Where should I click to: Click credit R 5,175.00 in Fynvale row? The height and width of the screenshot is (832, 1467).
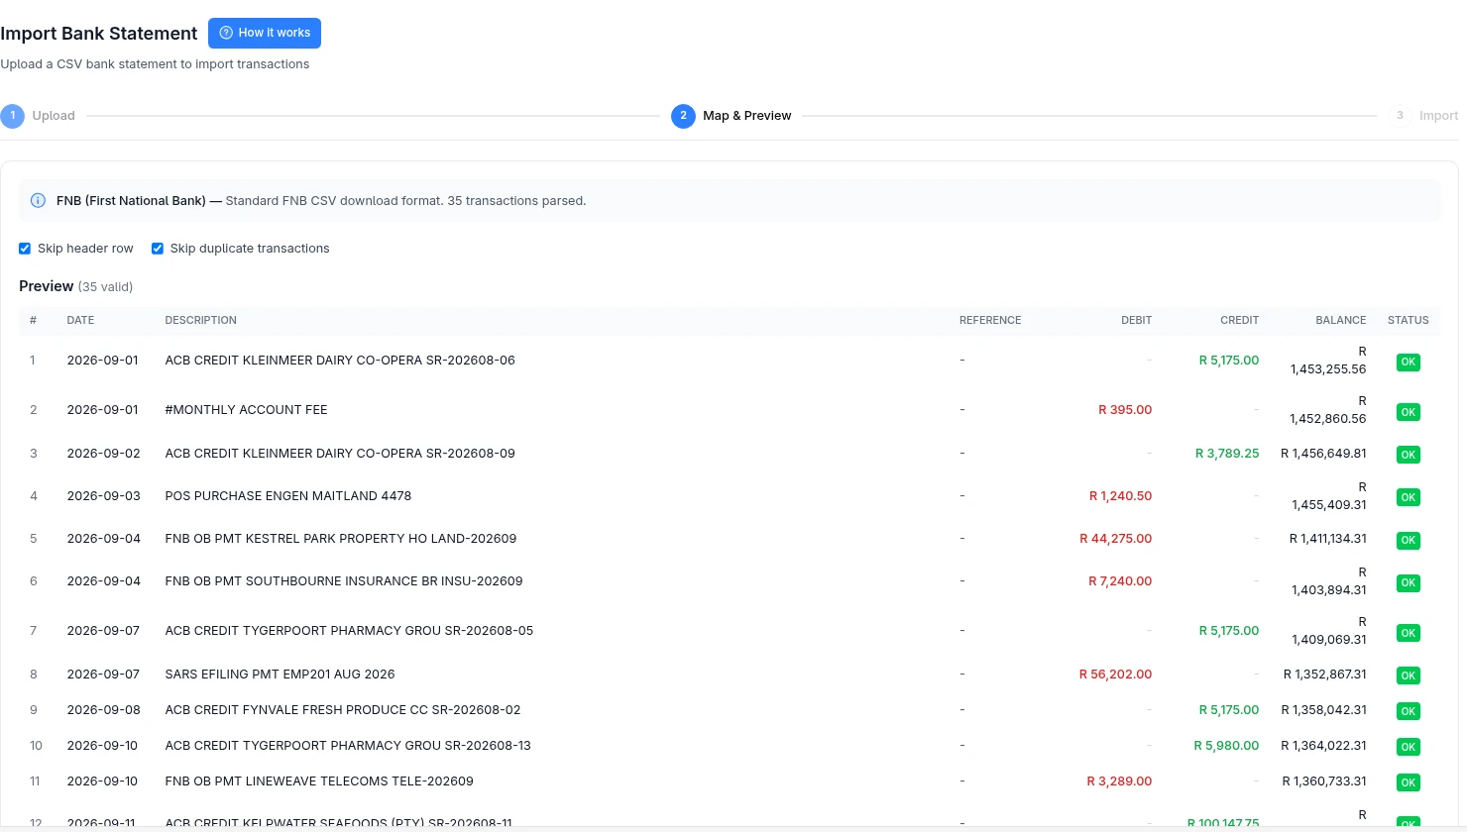(1229, 710)
